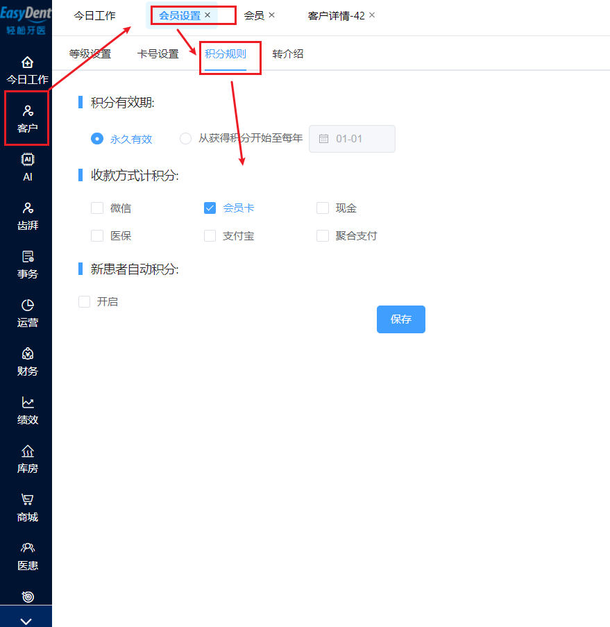610x627 pixels.
Task: Tick the 医保 payment checkbox
Action: click(x=97, y=235)
